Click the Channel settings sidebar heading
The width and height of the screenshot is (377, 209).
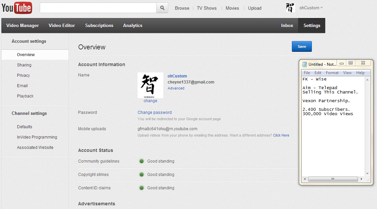tap(29, 113)
